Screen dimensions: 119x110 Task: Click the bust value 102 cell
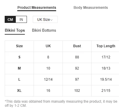point(77,91)
